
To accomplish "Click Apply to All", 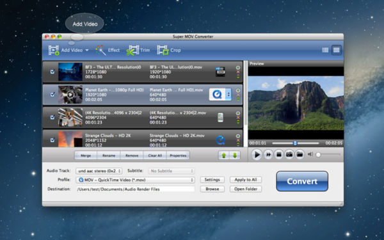I will pyautogui.click(x=246, y=180).
